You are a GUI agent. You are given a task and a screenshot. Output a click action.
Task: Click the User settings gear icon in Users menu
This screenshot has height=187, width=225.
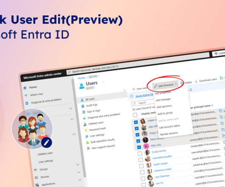point(87,137)
